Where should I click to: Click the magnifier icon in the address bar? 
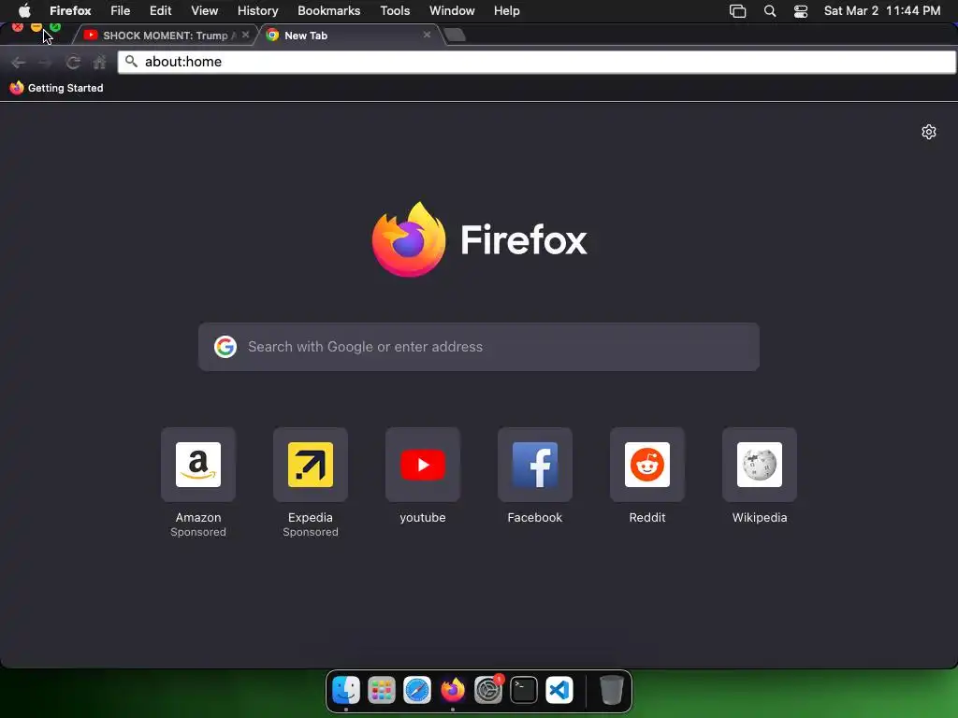131,61
